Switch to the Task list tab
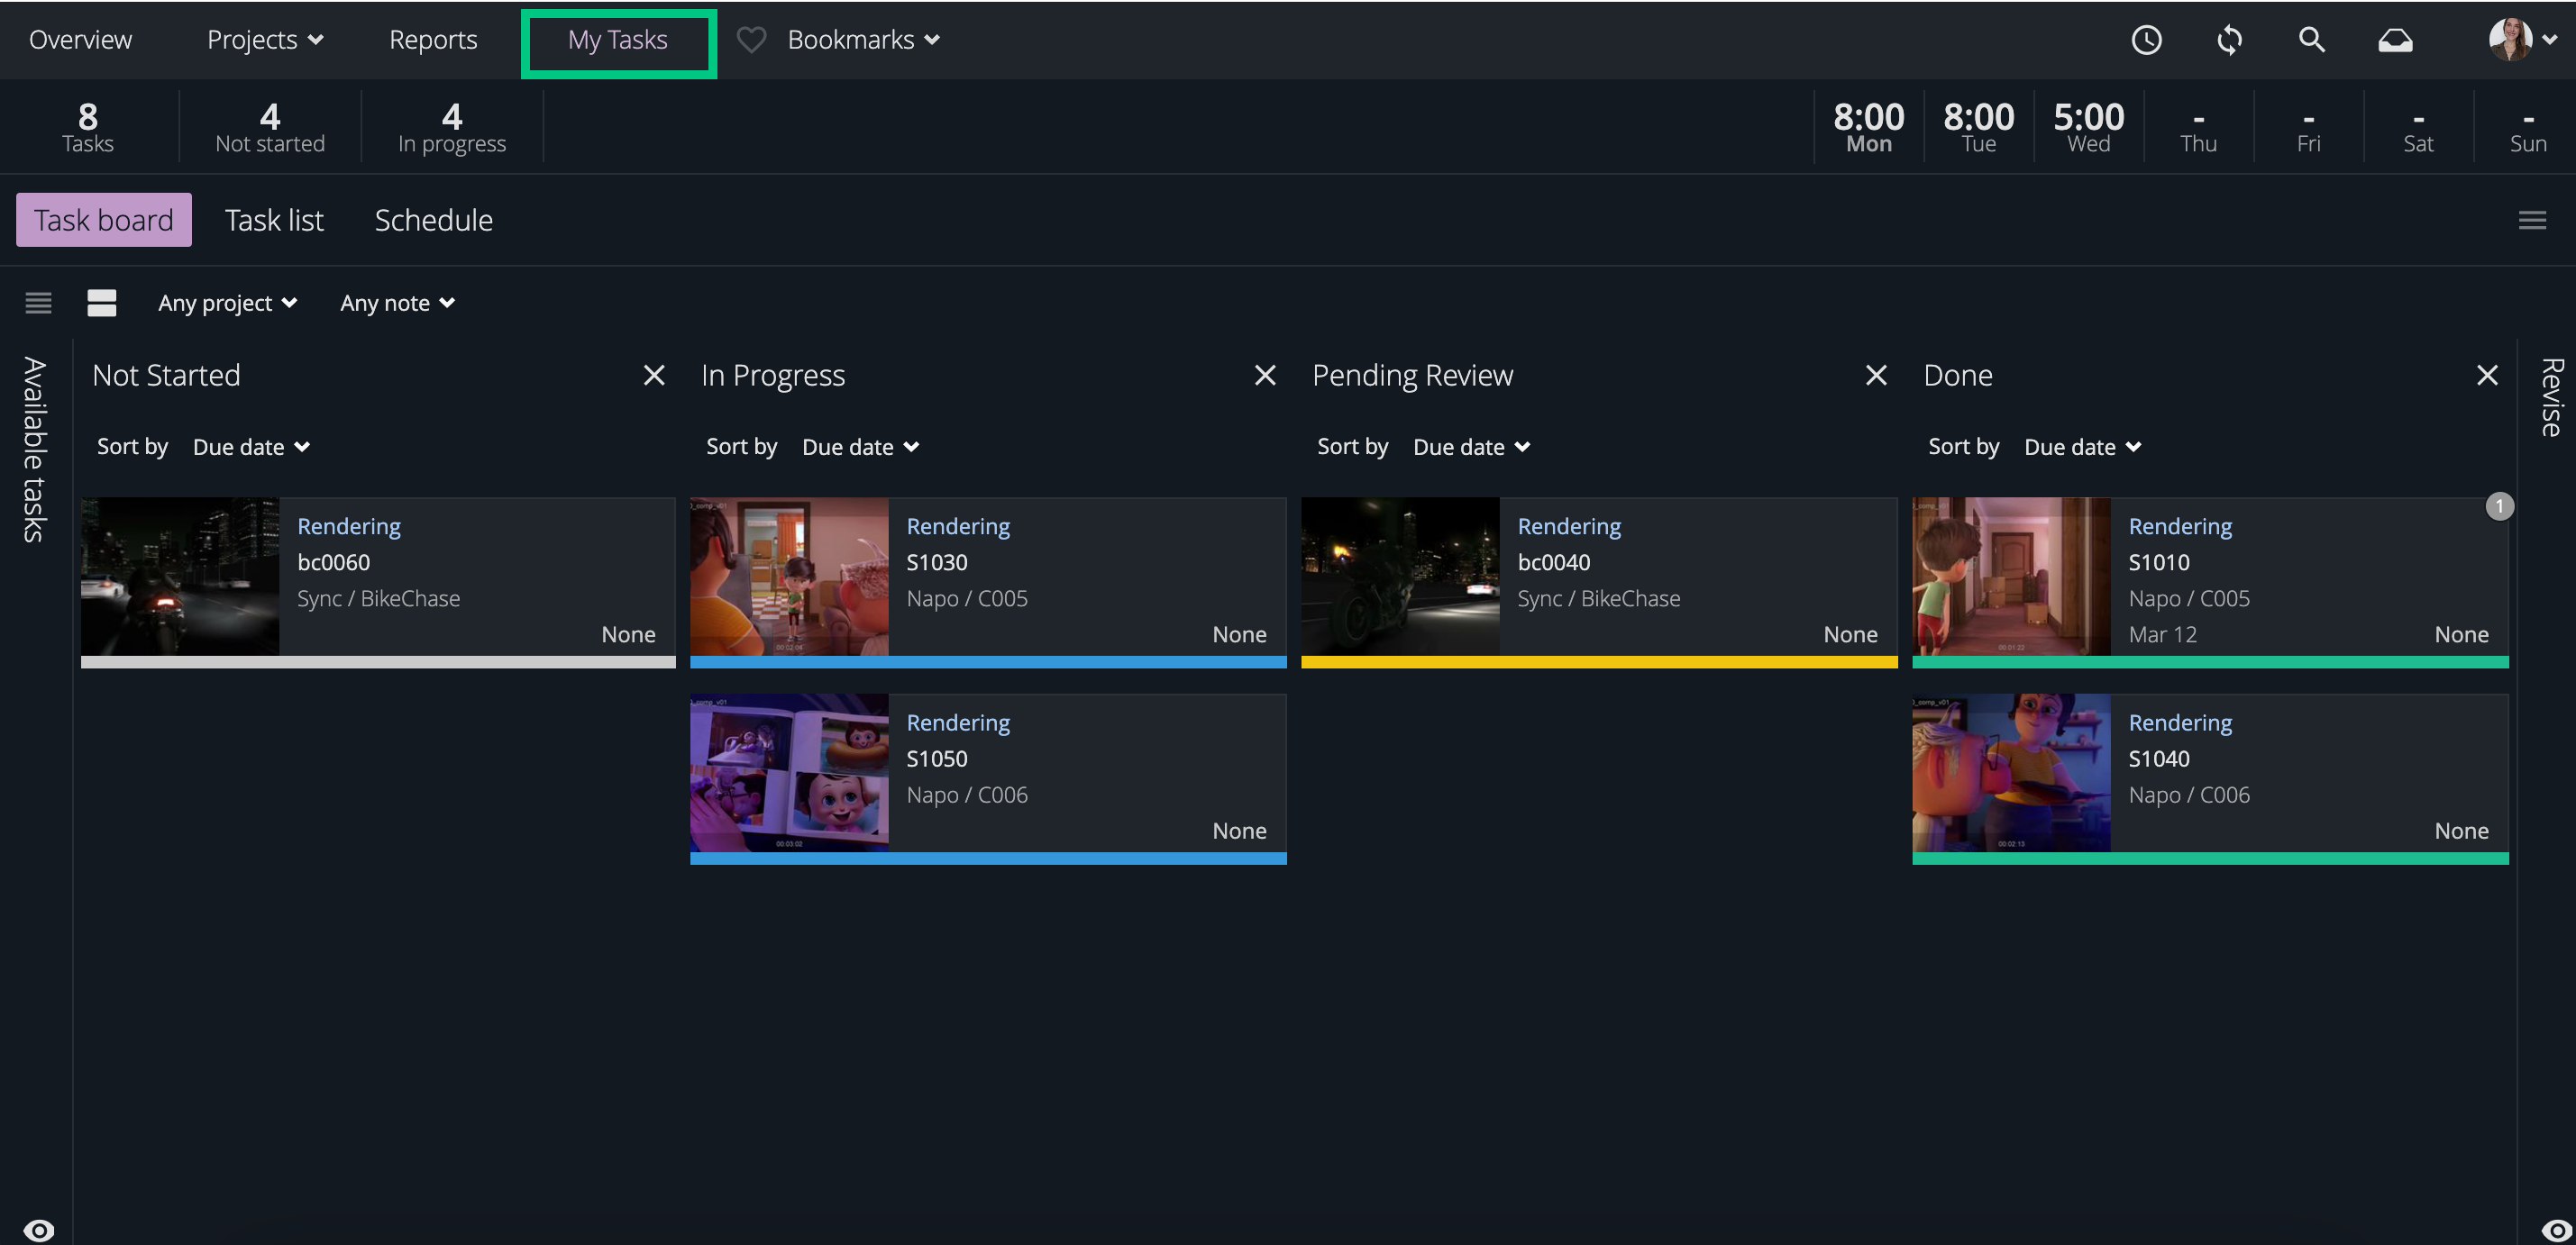Viewport: 2576px width, 1245px height. point(274,219)
